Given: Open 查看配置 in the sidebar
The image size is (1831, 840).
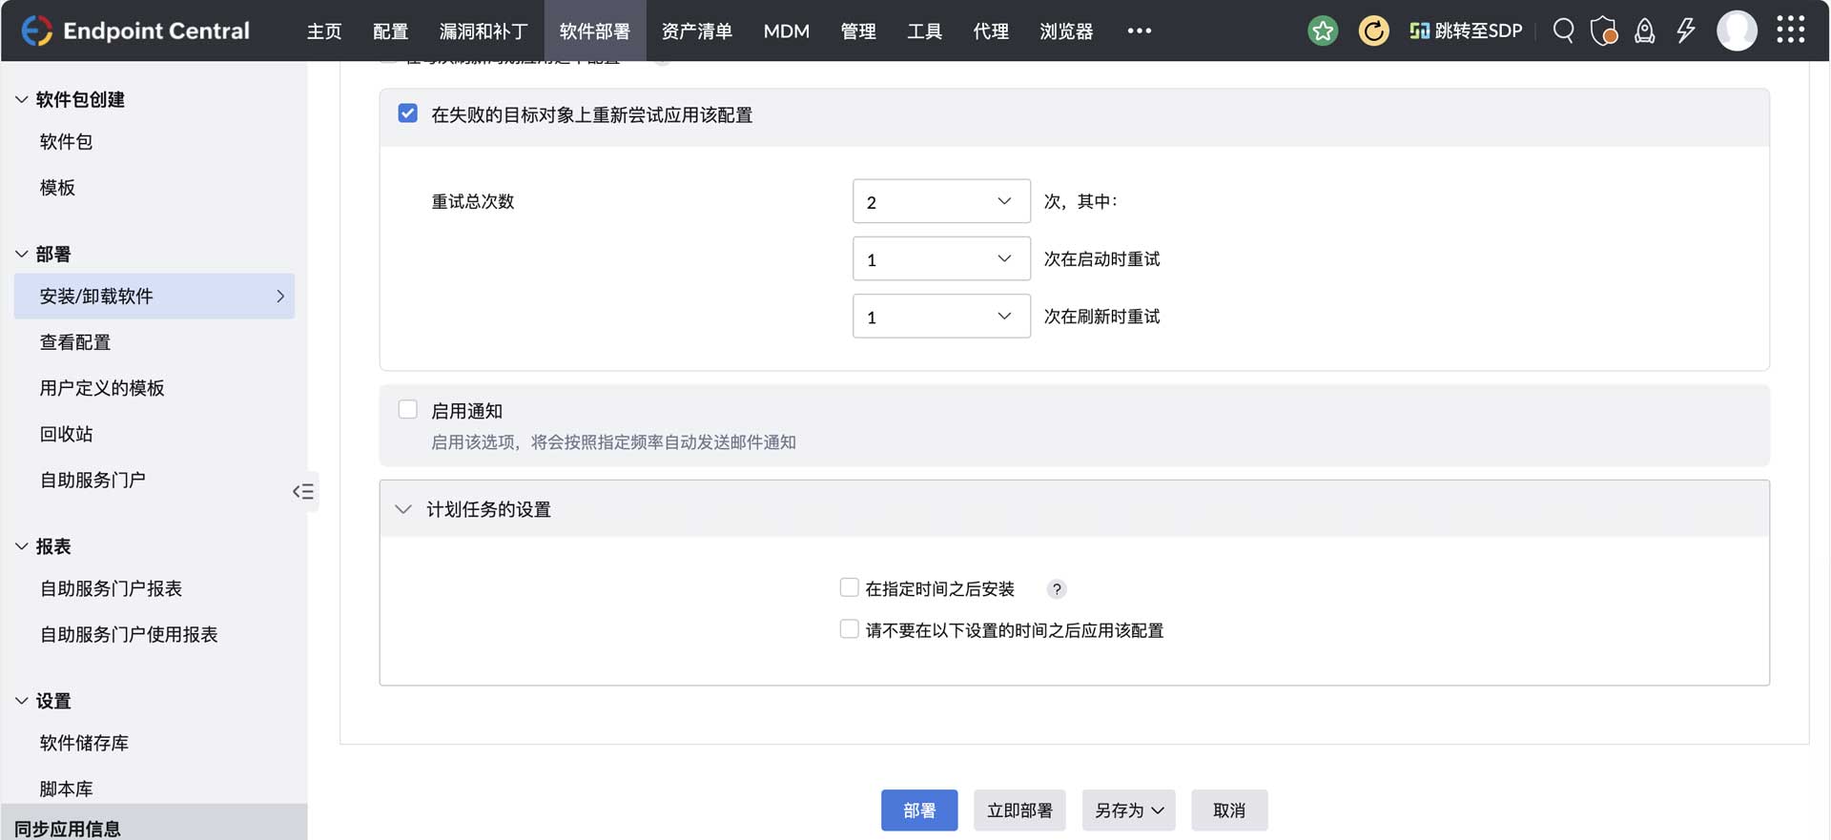Looking at the screenshot, I should pyautogui.click(x=75, y=342).
